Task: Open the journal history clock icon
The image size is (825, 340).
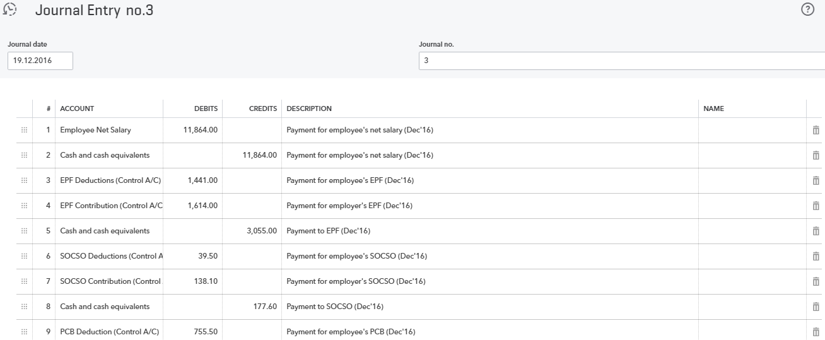Action: point(9,10)
